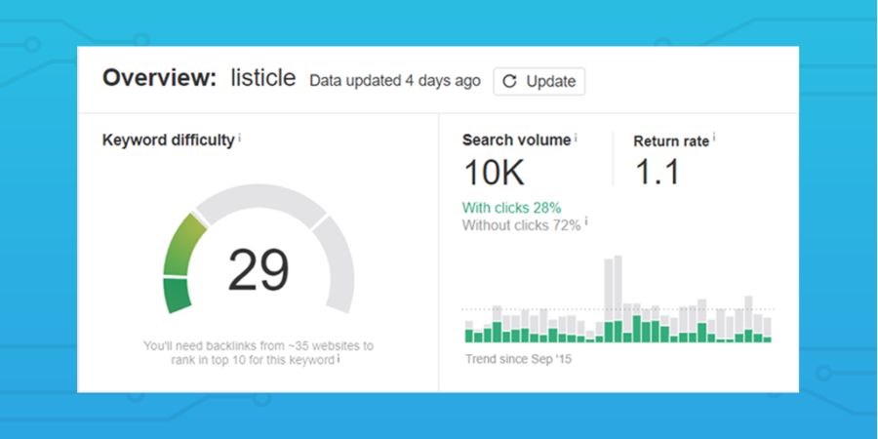Open the Return rate info icon
This screenshot has width=878, height=439.
pyautogui.click(x=714, y=138)
